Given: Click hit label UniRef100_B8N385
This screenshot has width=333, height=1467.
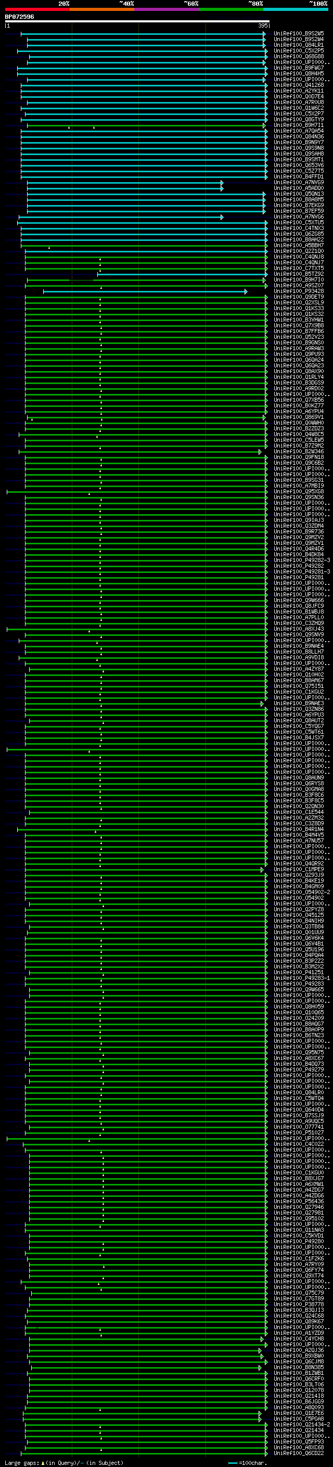Looking at the screenshot, I should pyautogui.click(x=299, y=1367).
